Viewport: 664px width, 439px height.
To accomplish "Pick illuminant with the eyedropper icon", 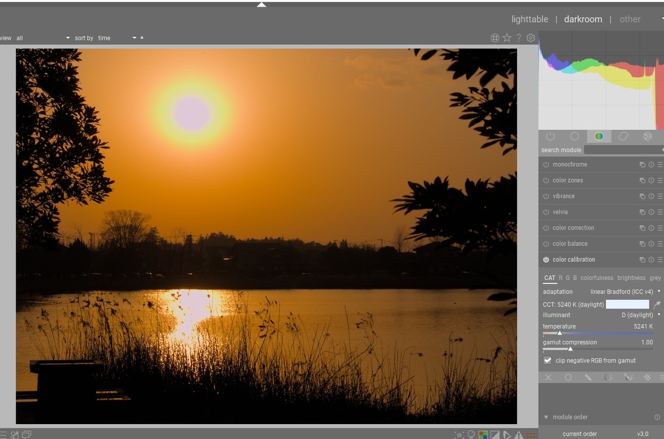I will (657, 304).
